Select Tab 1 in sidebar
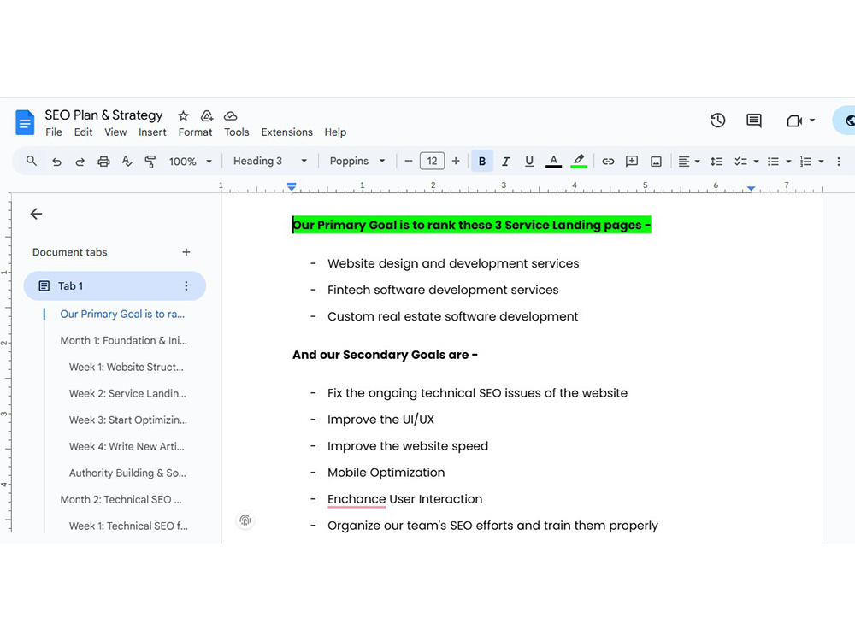This screenshot has height=641, width=855. [x=115, y=285]
